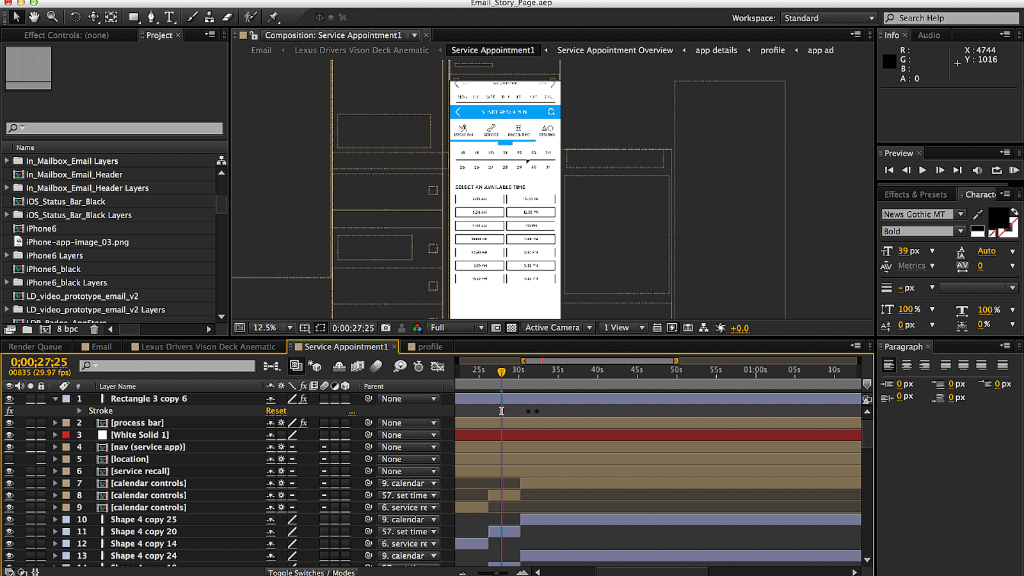Activate the Pen tool
1024x576 pixels.
pyautogui.click(x=151, y=17)
